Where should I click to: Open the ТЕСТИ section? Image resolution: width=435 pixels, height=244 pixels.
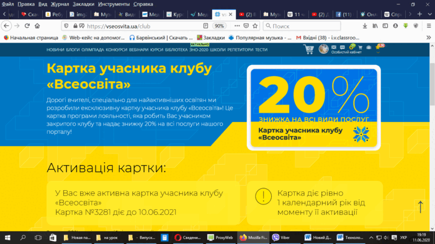click(x=261, y=50)
